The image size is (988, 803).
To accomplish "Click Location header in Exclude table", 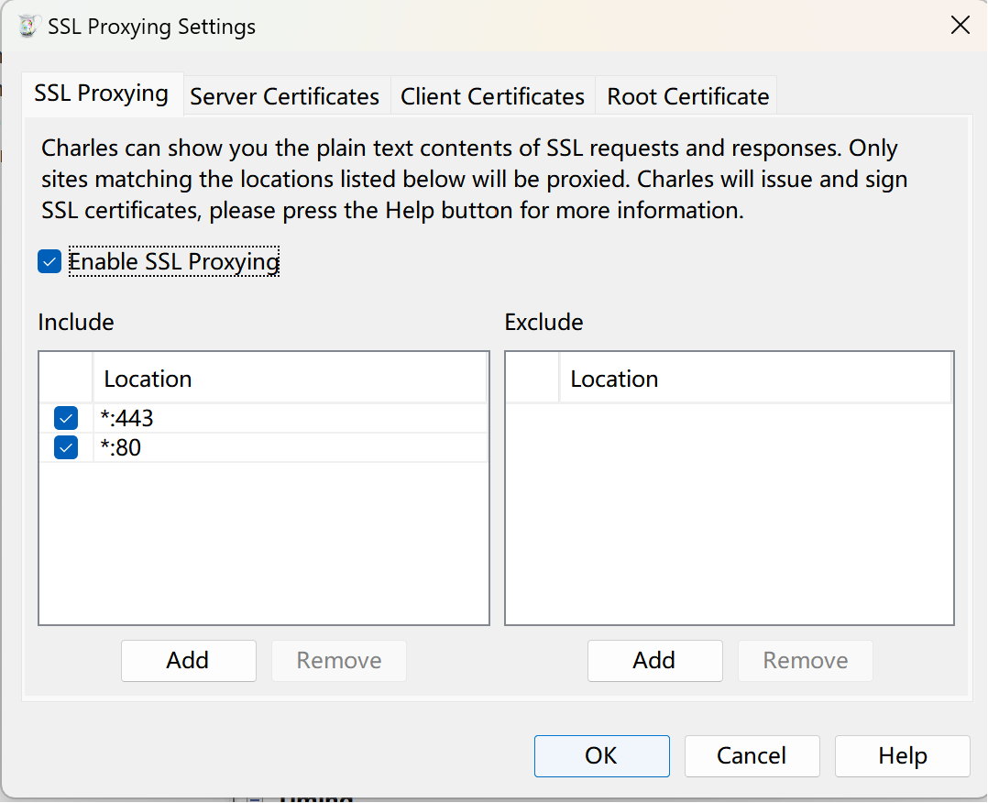I will [754, 379].
